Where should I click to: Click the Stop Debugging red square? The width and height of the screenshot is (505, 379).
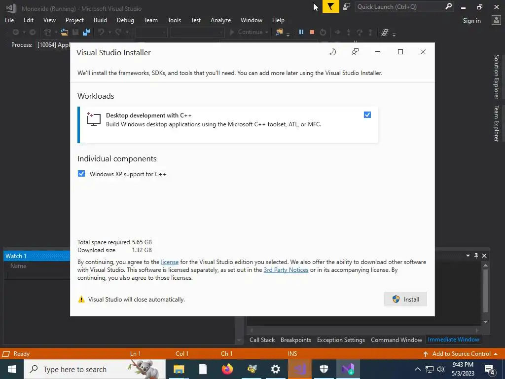tap(312, 32)
